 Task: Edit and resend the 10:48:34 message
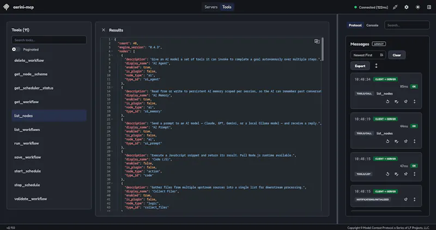pyautogui.click(x=397, y=102)
